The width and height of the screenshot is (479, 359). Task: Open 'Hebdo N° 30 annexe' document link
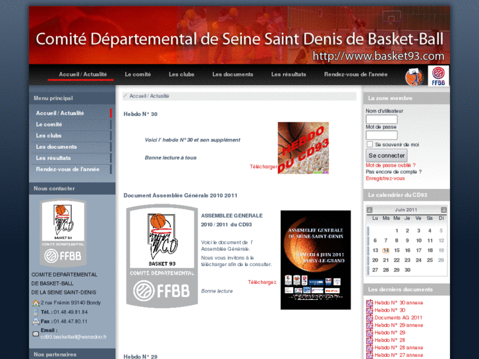click(399, 303)
